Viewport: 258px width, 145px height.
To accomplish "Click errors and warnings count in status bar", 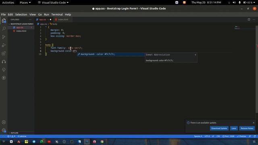I will pos(11,136).
